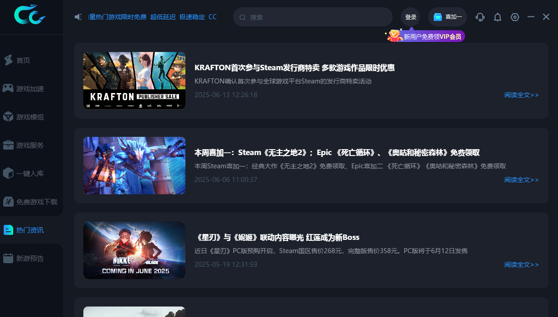Go to 一键入库 in sidebar
Screen dimensions: 558x317
coord(30,173)
